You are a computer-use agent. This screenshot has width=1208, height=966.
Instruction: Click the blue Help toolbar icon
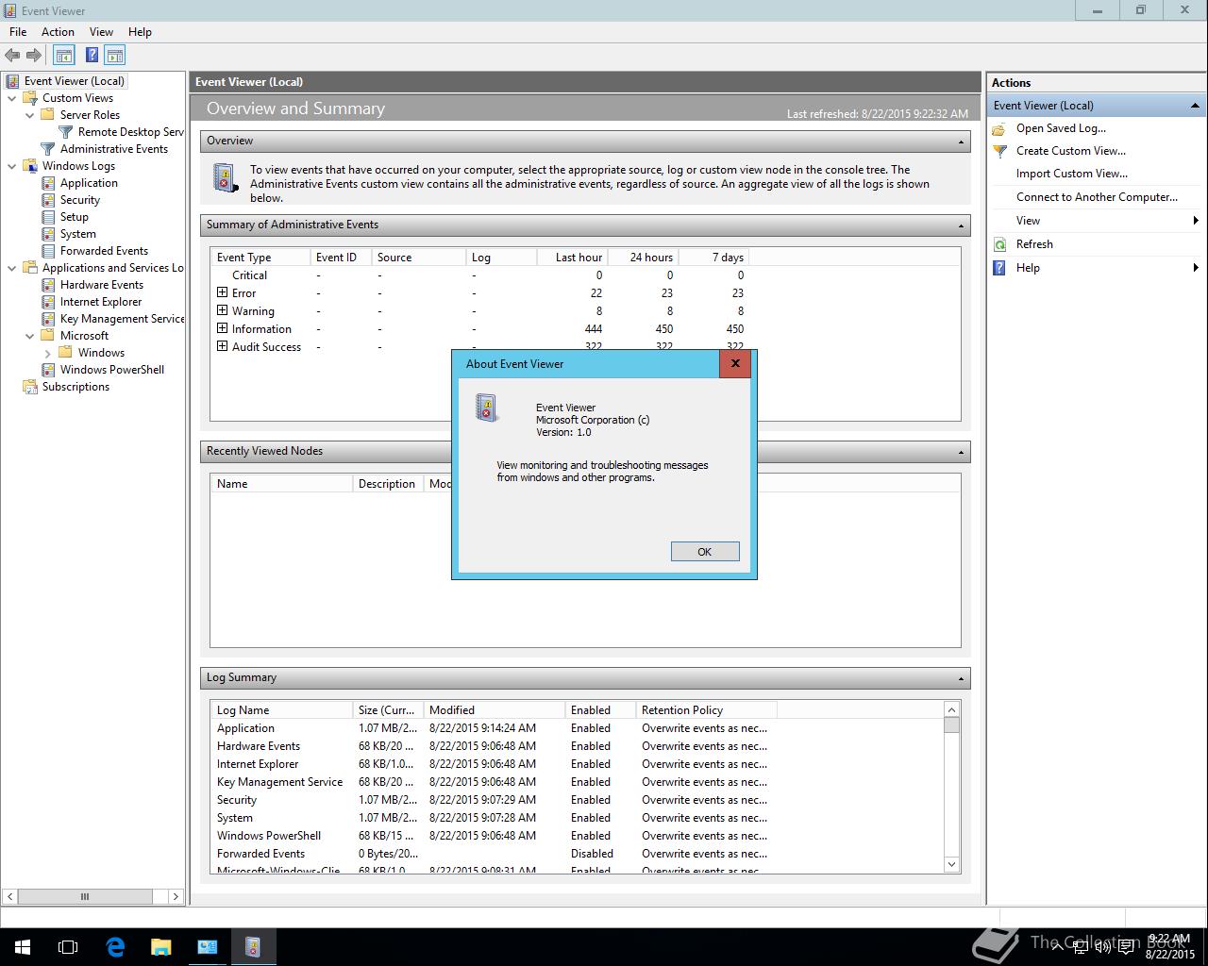click(92, 56)
